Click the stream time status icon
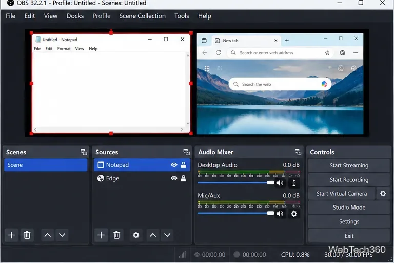394x263 pixels. [x=197, y=255]
